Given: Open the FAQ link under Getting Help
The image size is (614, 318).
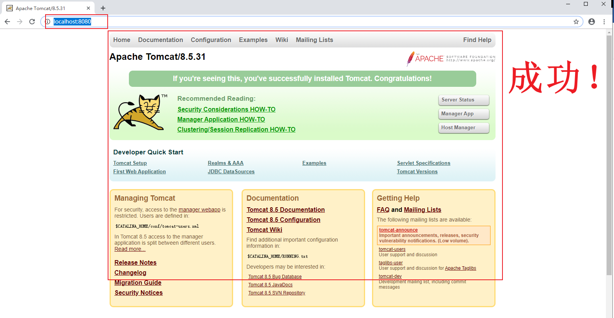Looking at the screenshot, I should coord(383,210).
